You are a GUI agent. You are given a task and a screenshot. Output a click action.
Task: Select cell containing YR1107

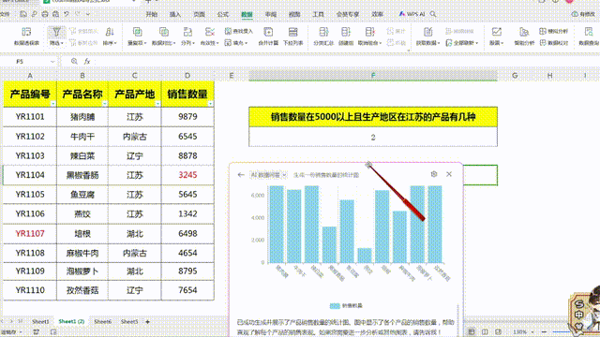pyautogui.click(x=30, y=233)
